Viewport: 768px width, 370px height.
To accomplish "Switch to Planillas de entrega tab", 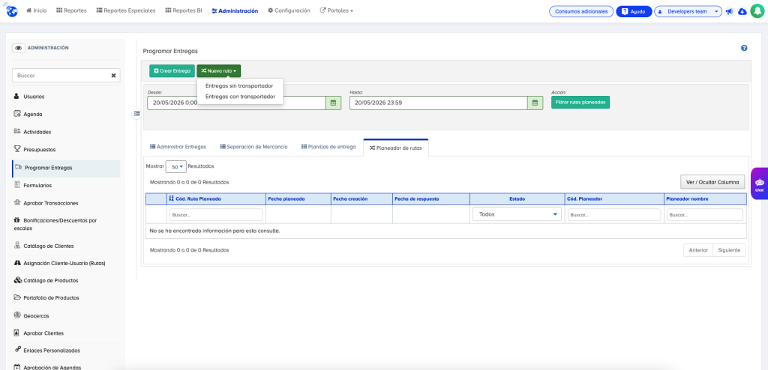I will click(328, 147).
